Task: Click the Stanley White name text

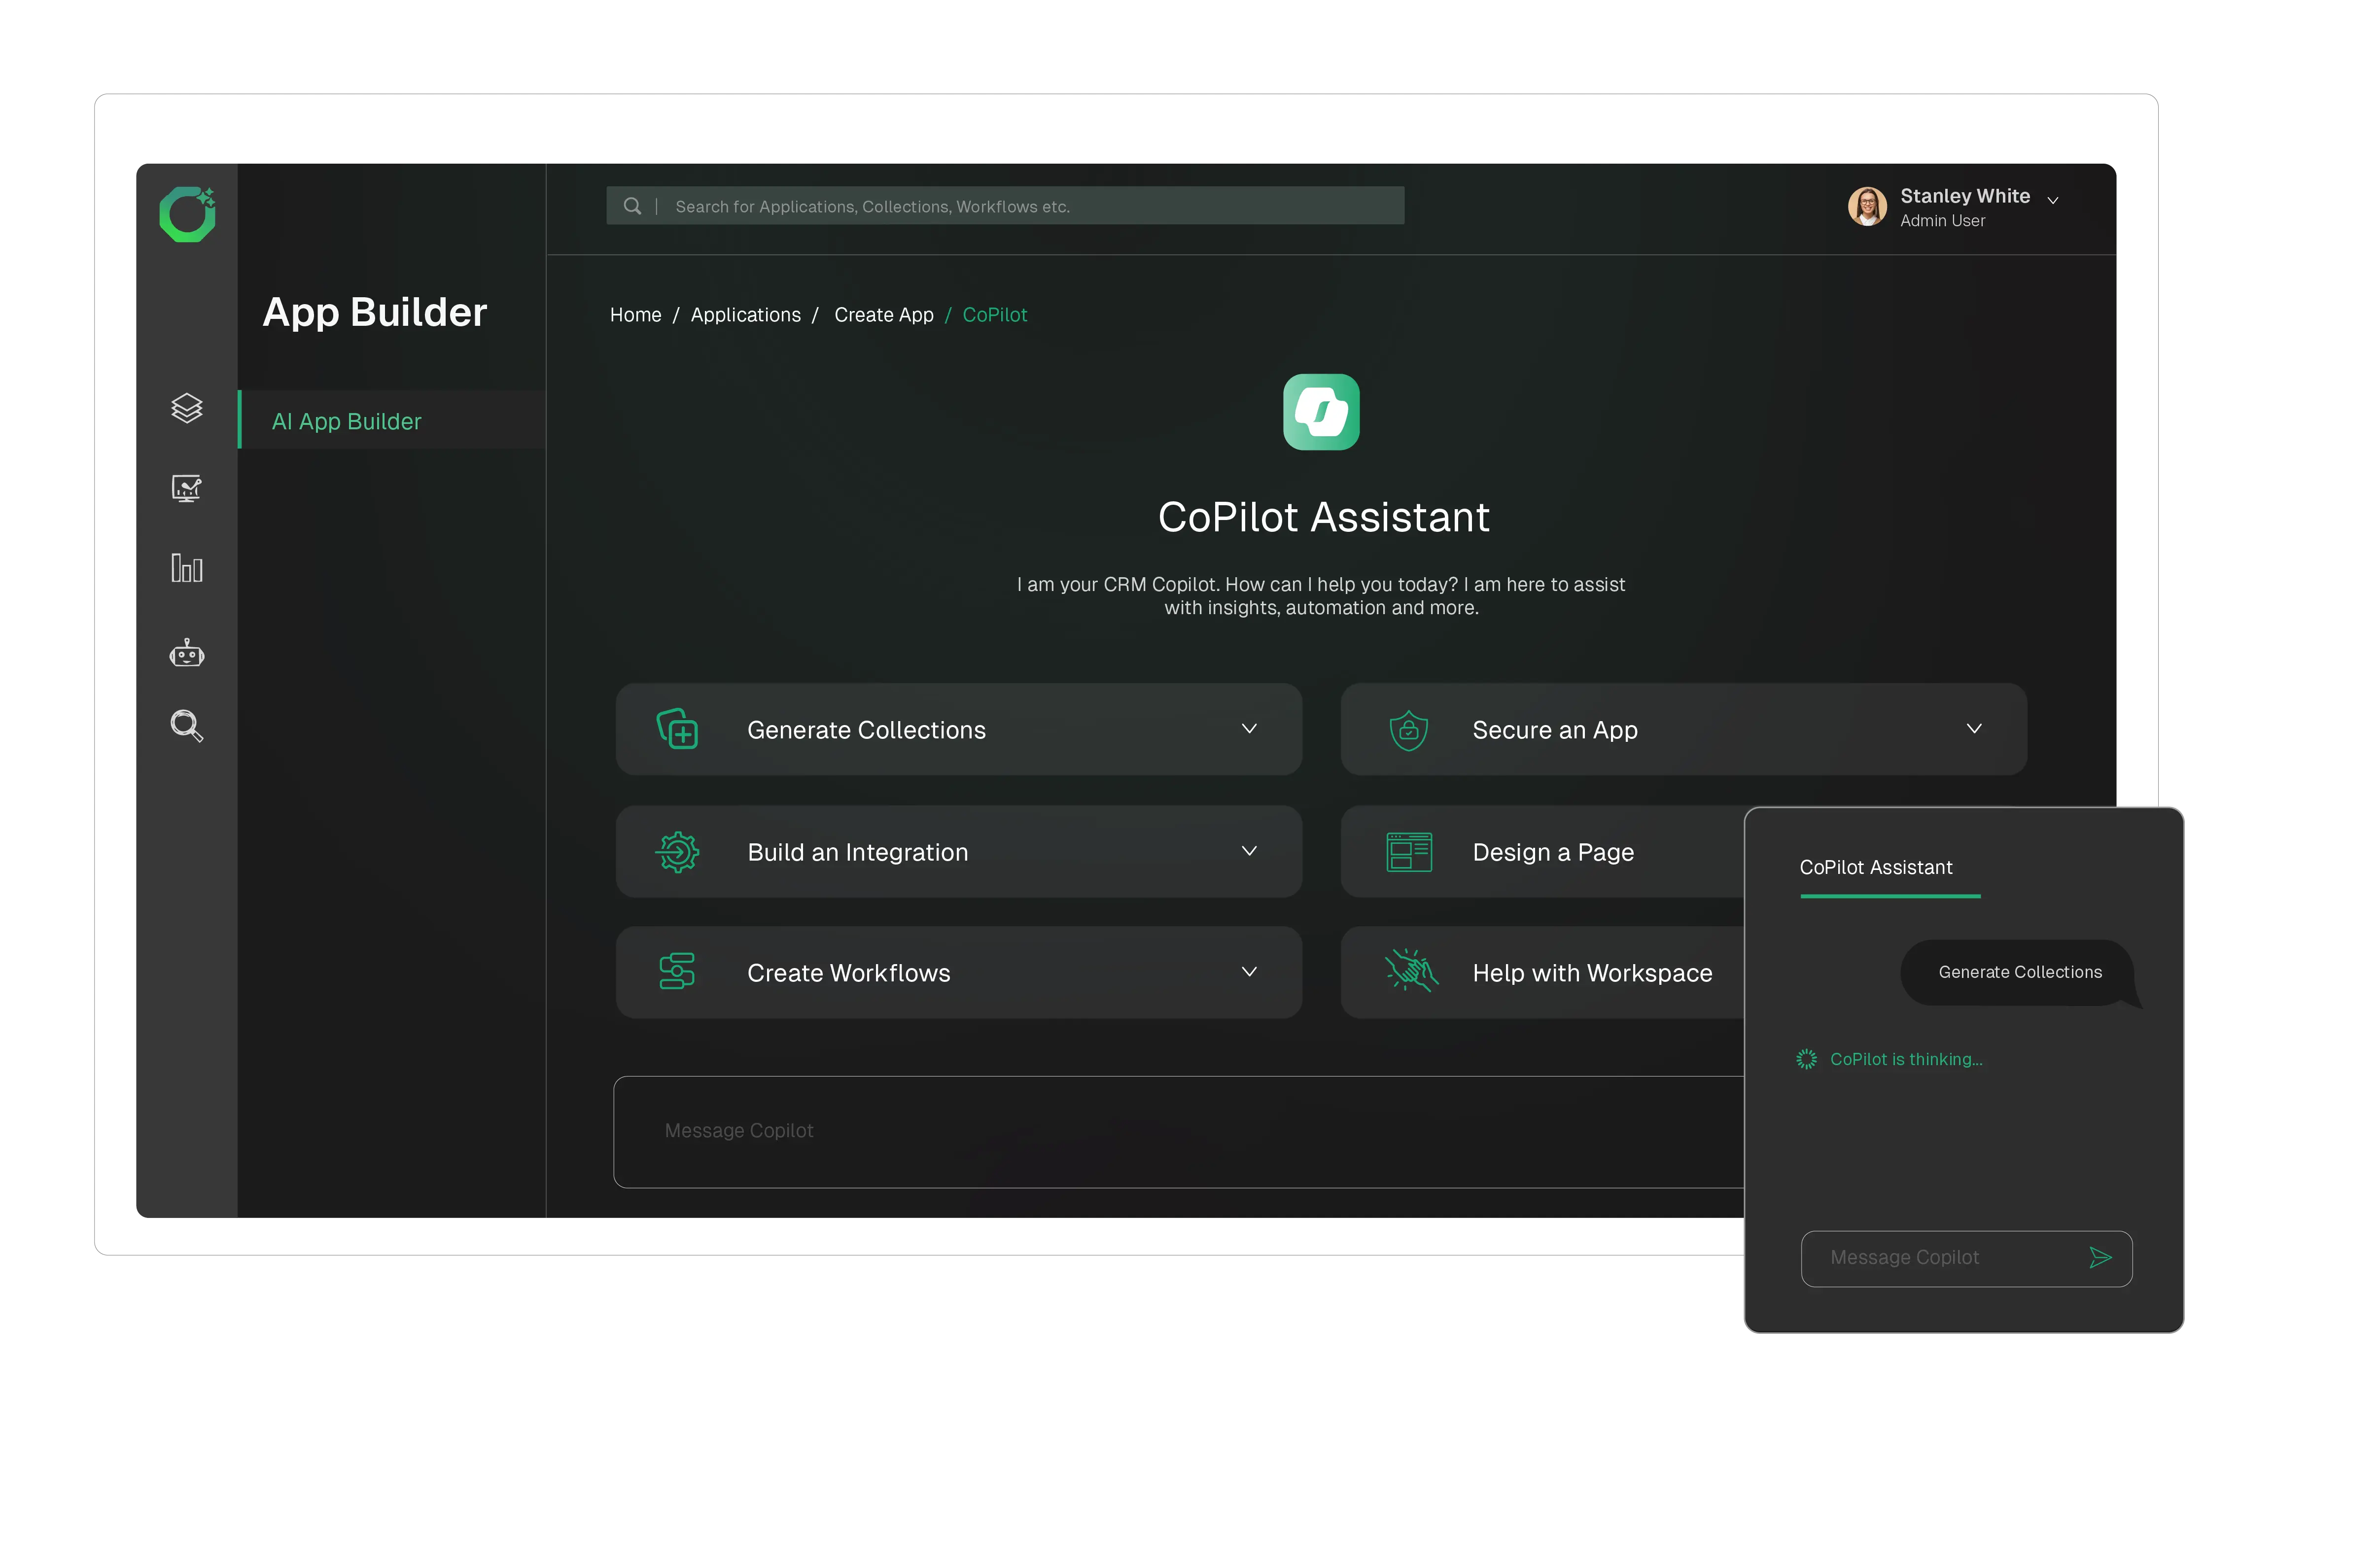Action: pos(1964,196)
